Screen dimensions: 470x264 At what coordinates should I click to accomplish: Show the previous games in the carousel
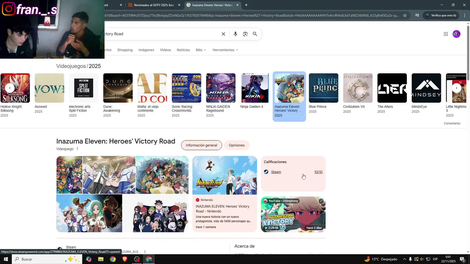(x=10, y=88)
